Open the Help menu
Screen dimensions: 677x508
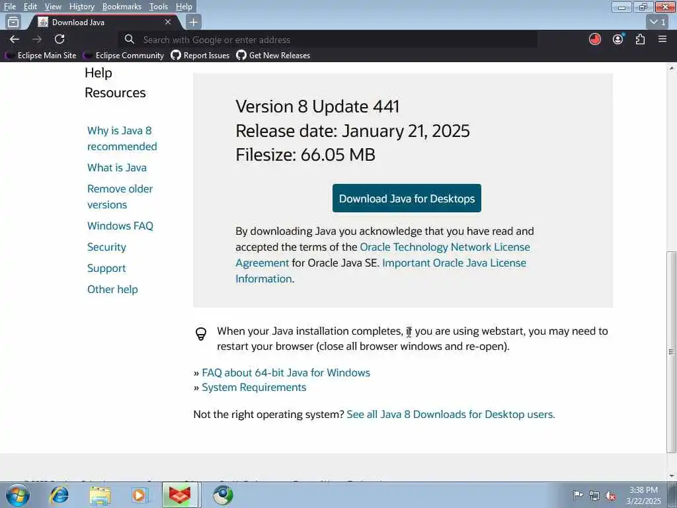point(184,7)
